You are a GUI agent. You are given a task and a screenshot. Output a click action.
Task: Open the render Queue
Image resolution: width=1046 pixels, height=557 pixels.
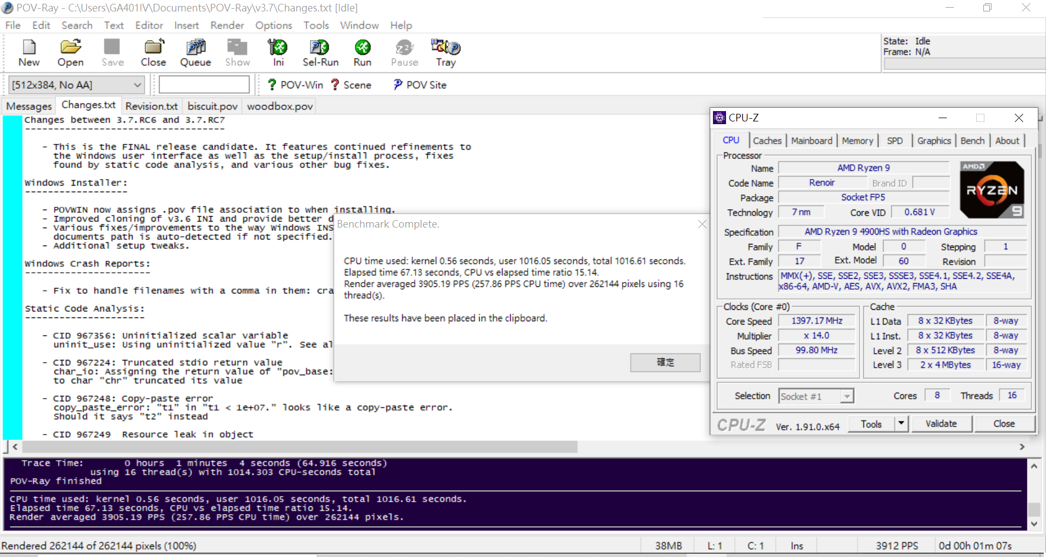point(195,53)
